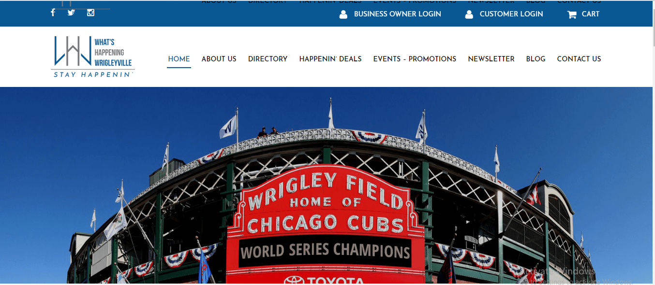Open the Contact Us menu item
Image resolution: width=655 pixels, height=285 pixels.
coord(579,59)
